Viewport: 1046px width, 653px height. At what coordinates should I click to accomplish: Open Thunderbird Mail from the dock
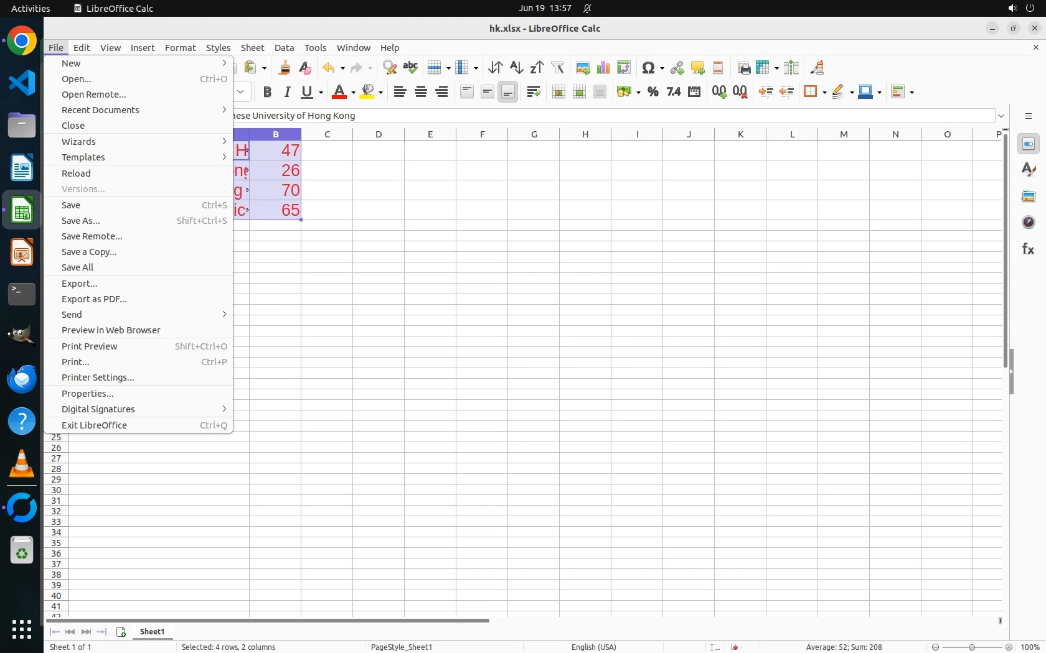click(x=22, y=379)
